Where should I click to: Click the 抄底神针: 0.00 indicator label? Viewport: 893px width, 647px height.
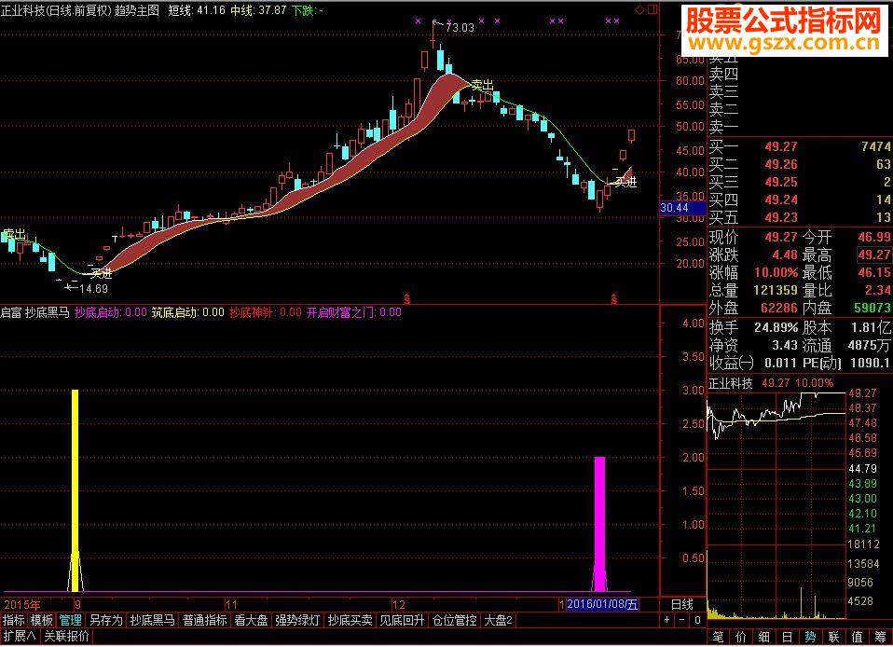tap(266, 312)
